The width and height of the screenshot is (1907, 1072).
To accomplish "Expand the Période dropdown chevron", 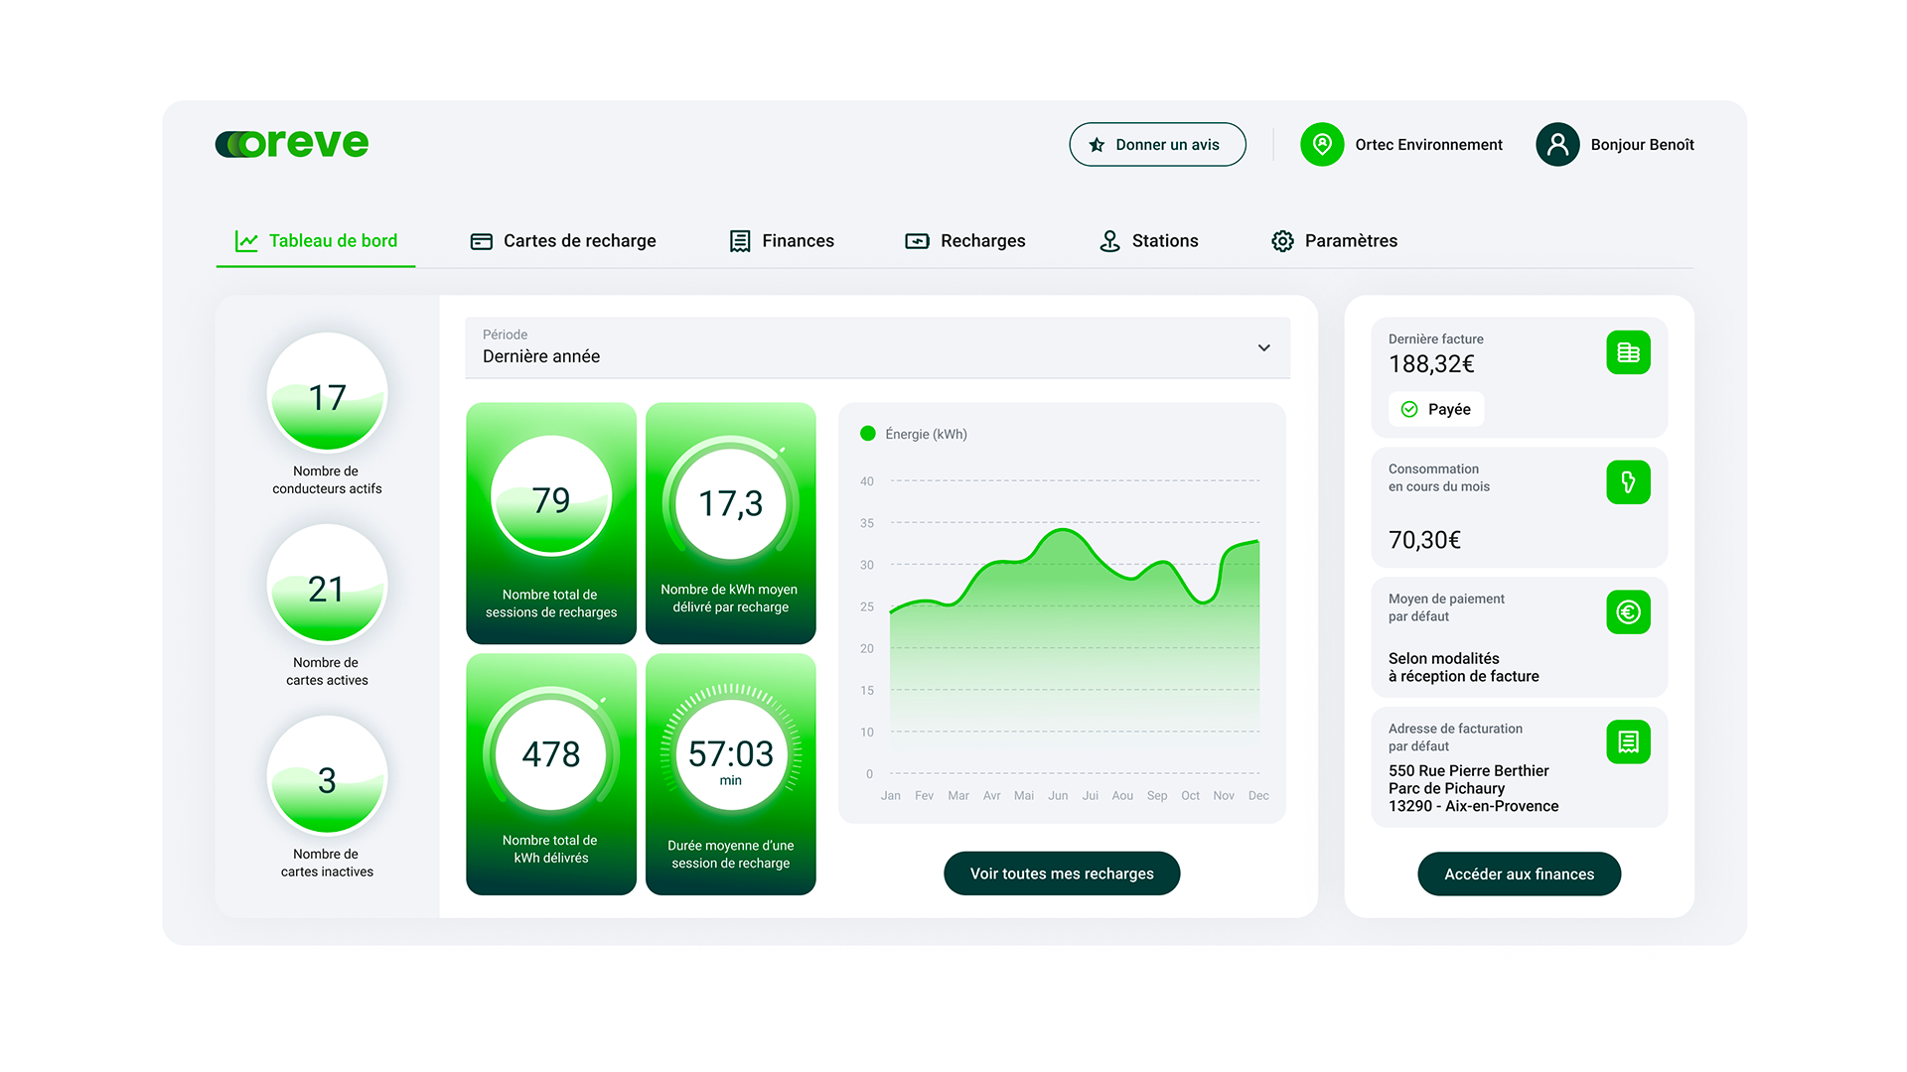I will 1263,348.
